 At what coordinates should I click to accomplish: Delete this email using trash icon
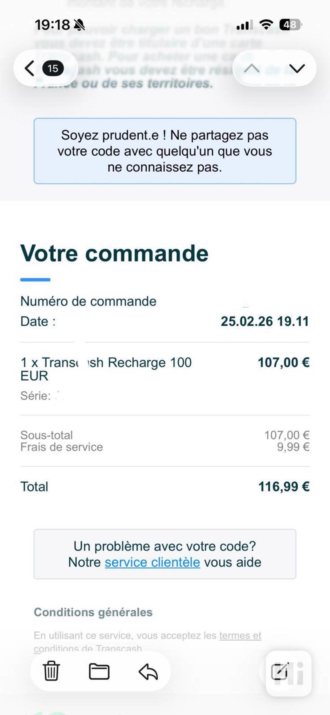[51, 672]
